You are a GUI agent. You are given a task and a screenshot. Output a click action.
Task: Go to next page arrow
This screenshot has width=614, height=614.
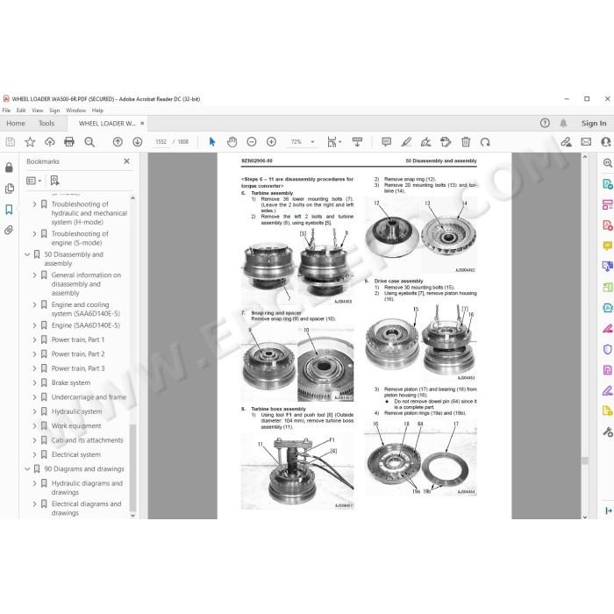137,142
